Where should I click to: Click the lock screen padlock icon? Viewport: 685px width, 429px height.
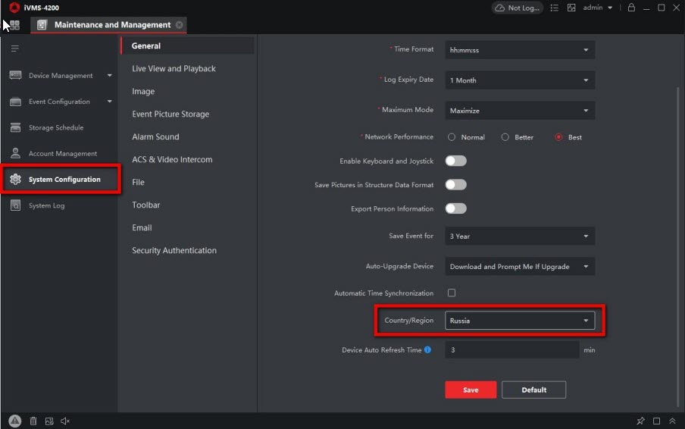click(631, 8)
